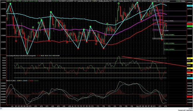The width and height of the screenshot is (193, 111).
Task: Select the 78.60% (2.00795) Fibonacci label
Action: pos(169,49)
